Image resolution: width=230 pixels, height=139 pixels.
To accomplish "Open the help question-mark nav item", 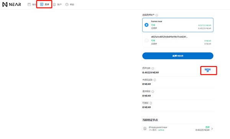I will [70, 5].
